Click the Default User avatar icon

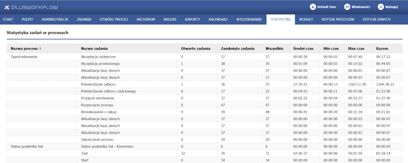coord(312,7)
